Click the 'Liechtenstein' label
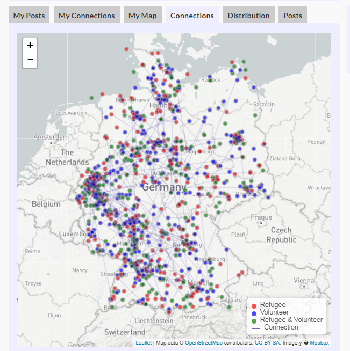This screenshot has height=351, width=350. [154, 321]
